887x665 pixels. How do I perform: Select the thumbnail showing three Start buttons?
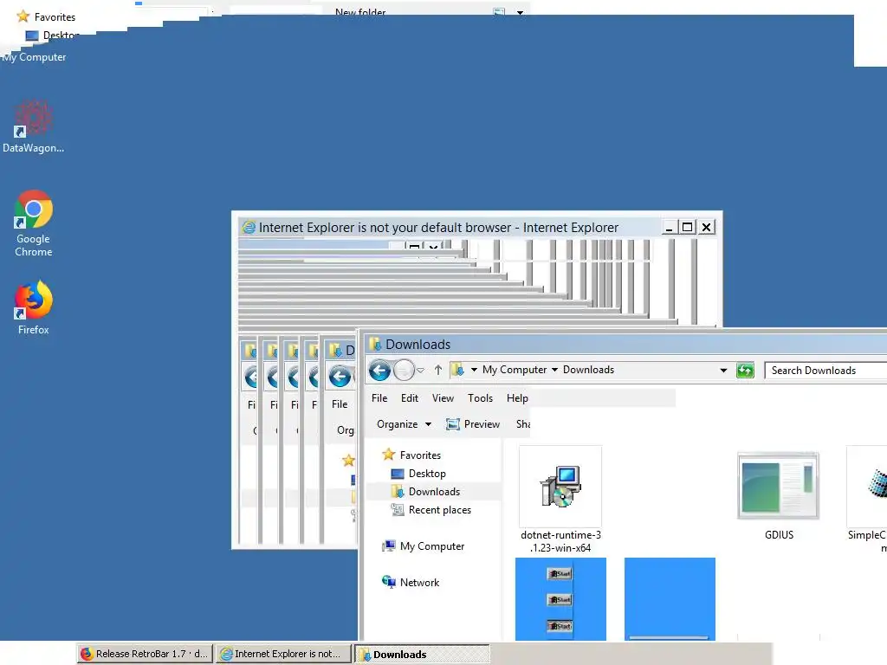click(560, 599)
